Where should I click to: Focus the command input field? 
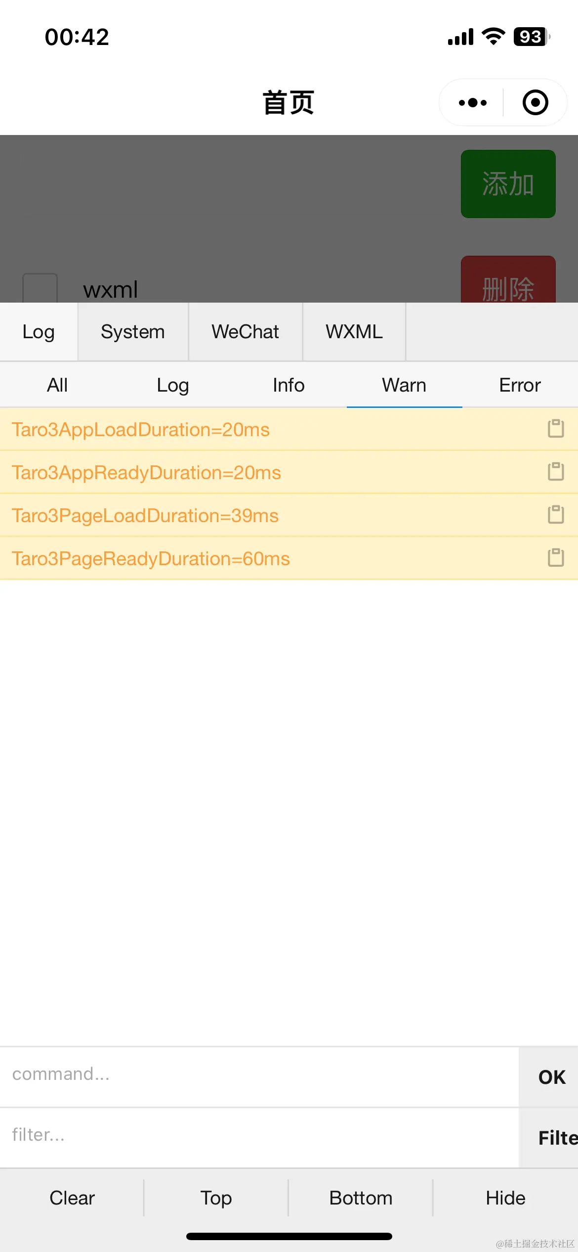click(259, 1077)
